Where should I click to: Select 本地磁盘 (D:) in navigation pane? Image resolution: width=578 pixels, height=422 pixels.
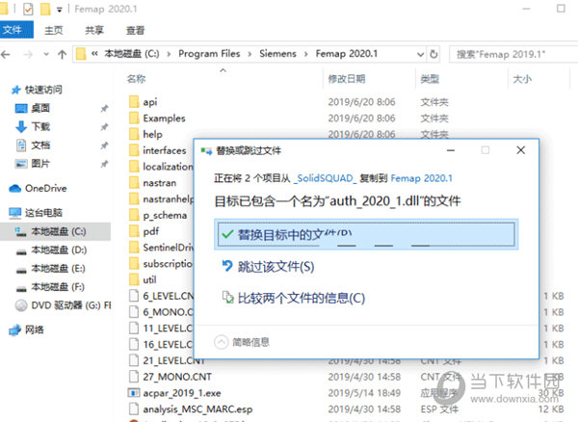[x=58, y=250]
